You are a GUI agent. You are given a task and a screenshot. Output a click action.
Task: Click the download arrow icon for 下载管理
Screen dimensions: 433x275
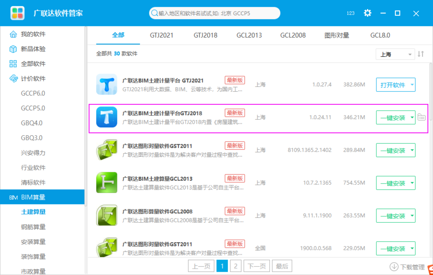tap(394, 267)
